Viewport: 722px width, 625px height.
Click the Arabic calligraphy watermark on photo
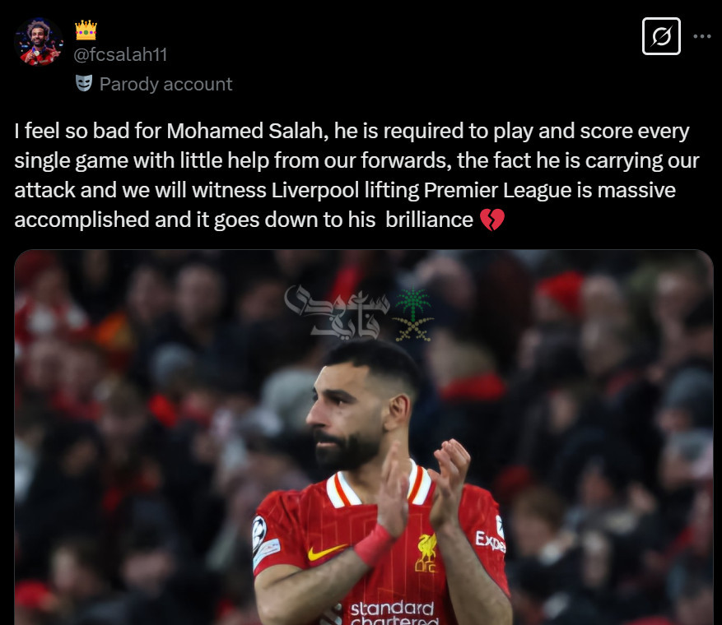(x=337, y=312)
